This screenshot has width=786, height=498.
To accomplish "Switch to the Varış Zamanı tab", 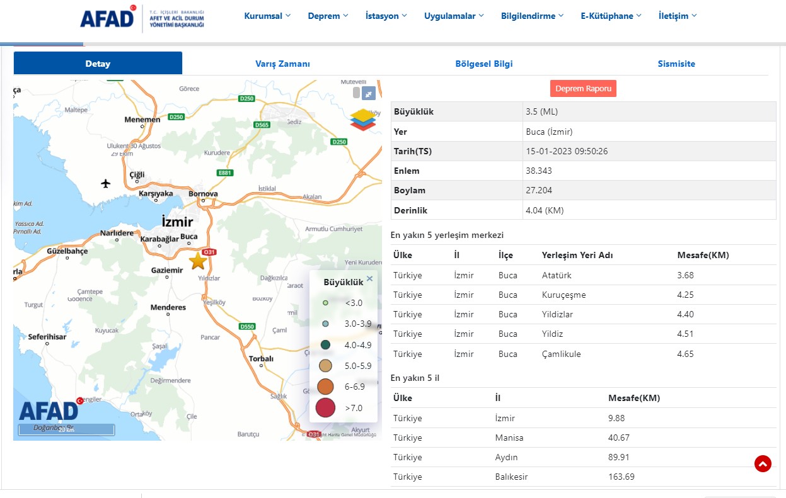I will pos(282,63).
